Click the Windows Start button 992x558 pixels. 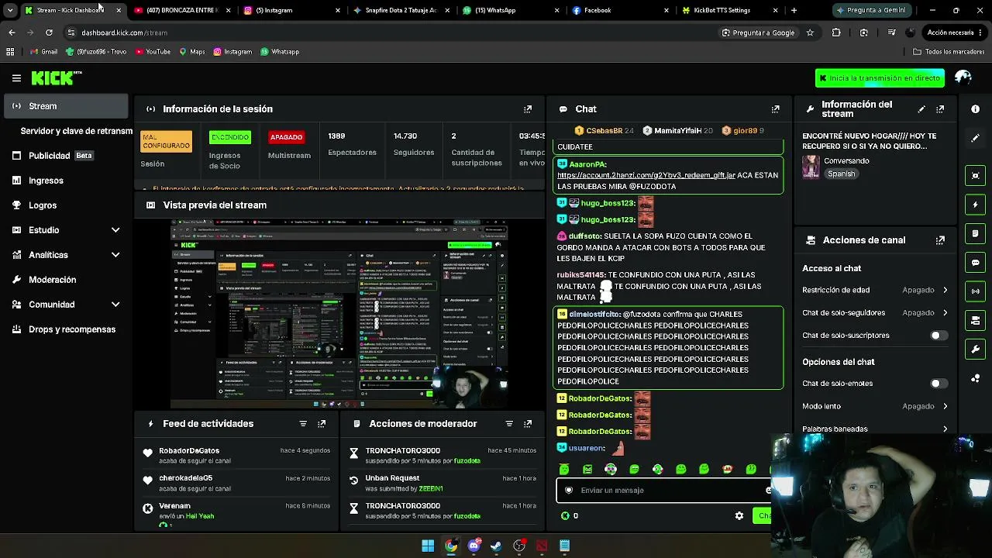click(428, 546)
